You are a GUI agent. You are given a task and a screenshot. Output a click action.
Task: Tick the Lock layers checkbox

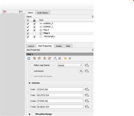[x=32, y=71]
